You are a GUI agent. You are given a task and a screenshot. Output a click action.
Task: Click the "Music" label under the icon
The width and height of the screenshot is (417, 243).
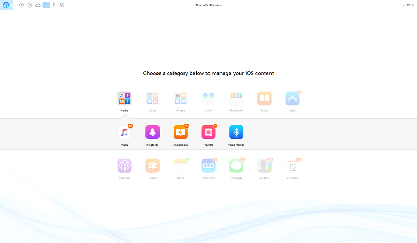click(125, 145)
